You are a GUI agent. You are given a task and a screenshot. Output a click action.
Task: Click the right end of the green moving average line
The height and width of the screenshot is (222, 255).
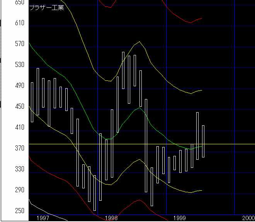(201, 146)
